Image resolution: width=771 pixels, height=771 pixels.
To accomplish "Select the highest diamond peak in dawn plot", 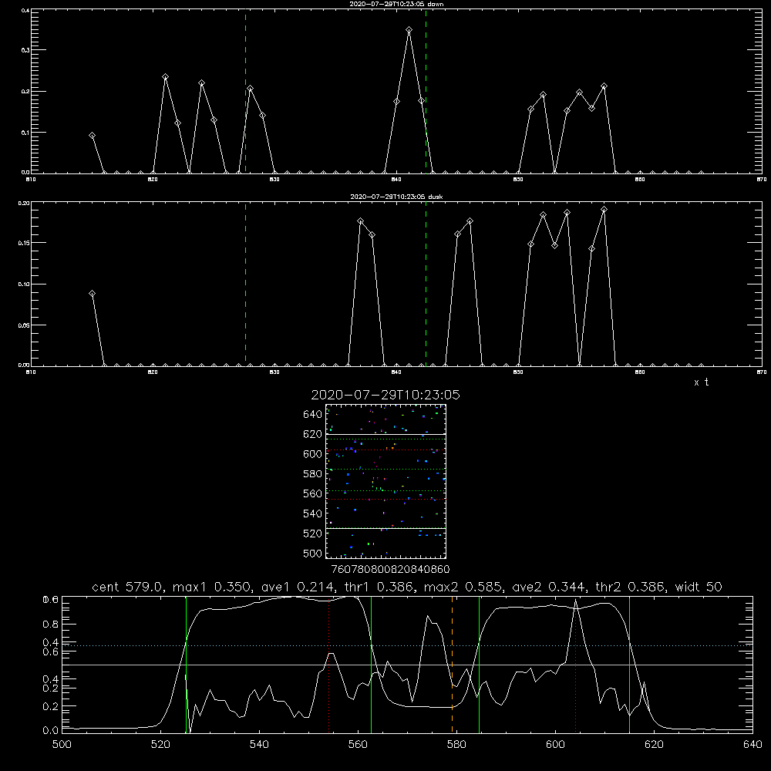I will tap(409, 30).
